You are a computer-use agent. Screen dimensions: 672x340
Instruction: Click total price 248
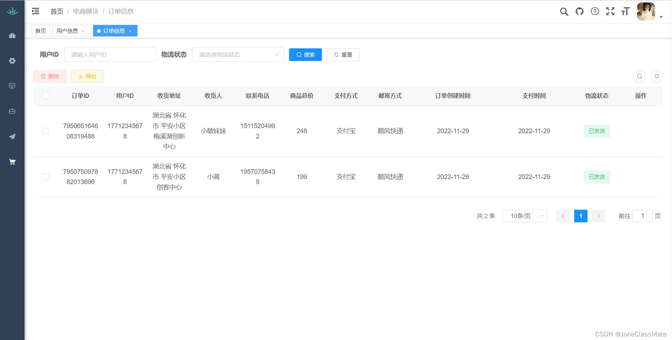coord(302,131)
